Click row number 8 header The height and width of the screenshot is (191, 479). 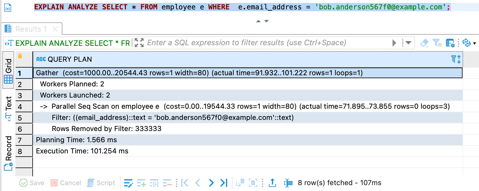(x=24, y=151)
